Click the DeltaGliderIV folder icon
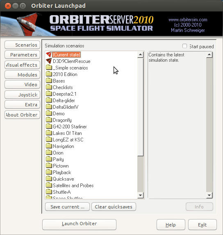 coord(49,107)
